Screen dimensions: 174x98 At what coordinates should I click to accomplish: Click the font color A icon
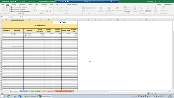tap(50, 11)
